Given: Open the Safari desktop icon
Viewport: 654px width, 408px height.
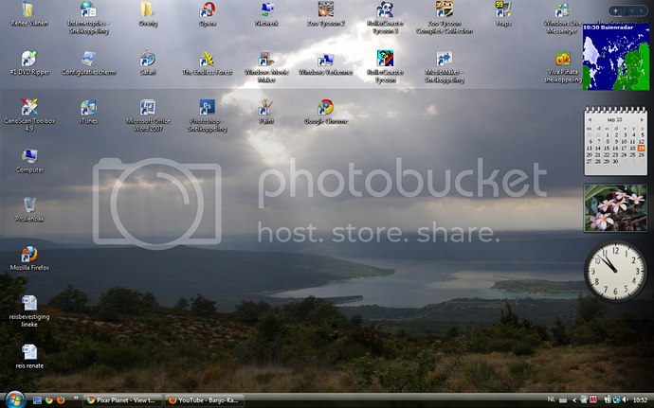Looking at the screenshot, I should click(148, 59).
